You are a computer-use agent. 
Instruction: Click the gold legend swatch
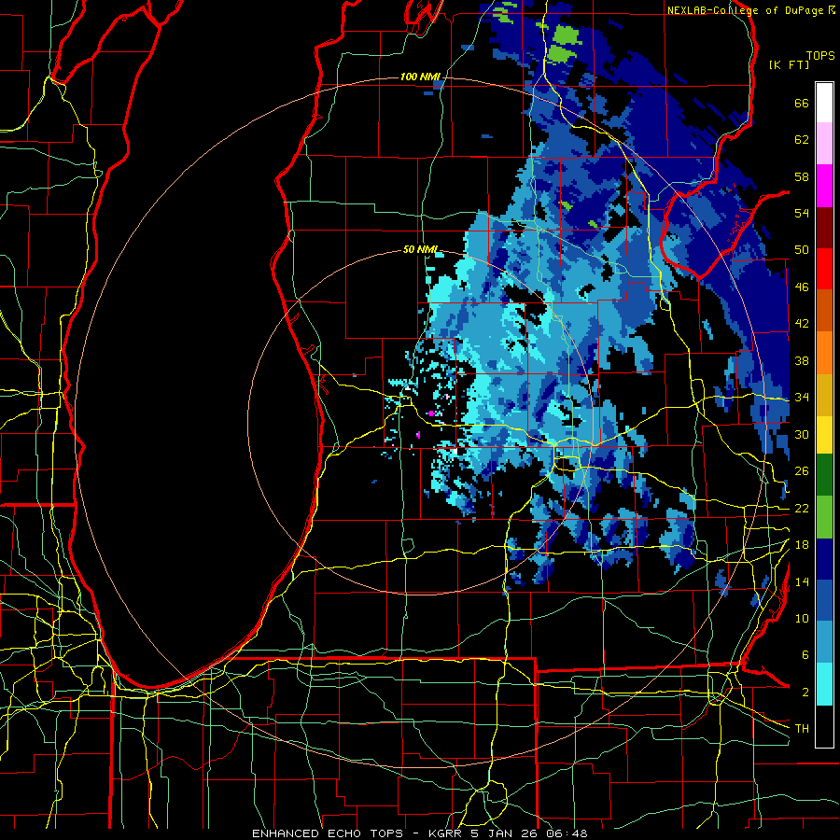(824, 395)
